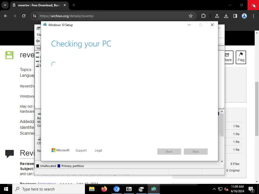Click the Share button on archive page
Screen dimensions: 259x194
(229, 57)
